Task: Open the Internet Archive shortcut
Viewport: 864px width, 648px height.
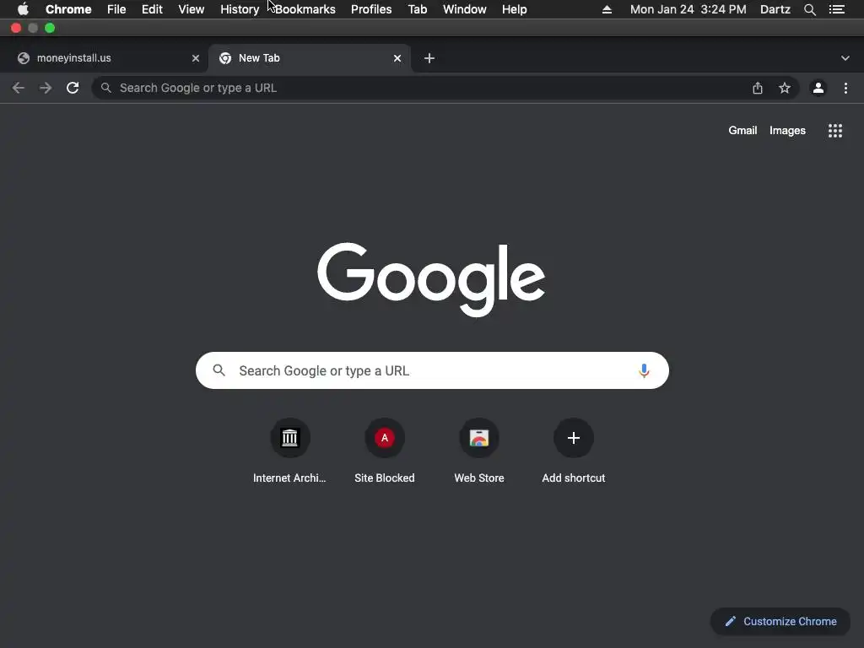Action: point(290,438)
